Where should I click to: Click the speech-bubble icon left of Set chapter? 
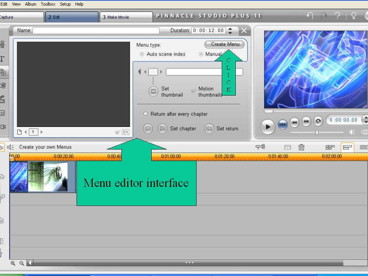click(x=148, y=129)
